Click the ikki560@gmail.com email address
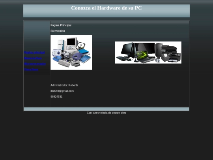 62,91
